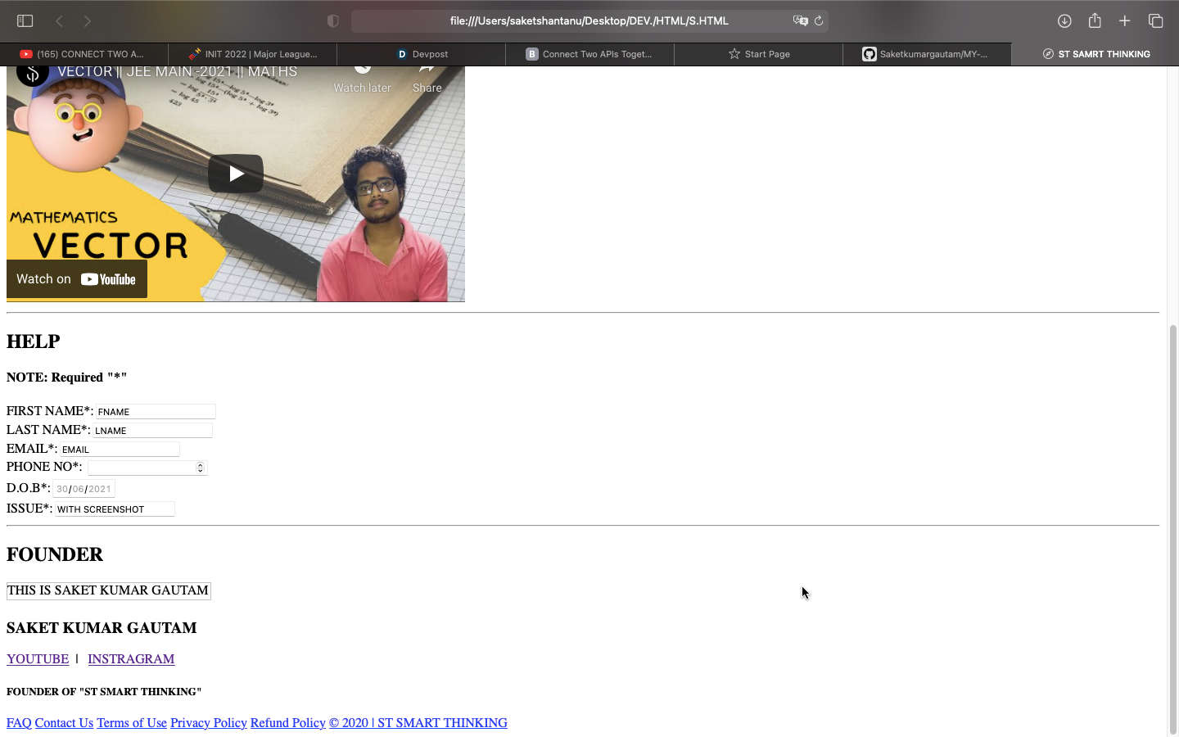Click Watch on YouTube button
Viewport: 1179px width, 737px height.
click(x=77, y=279)
